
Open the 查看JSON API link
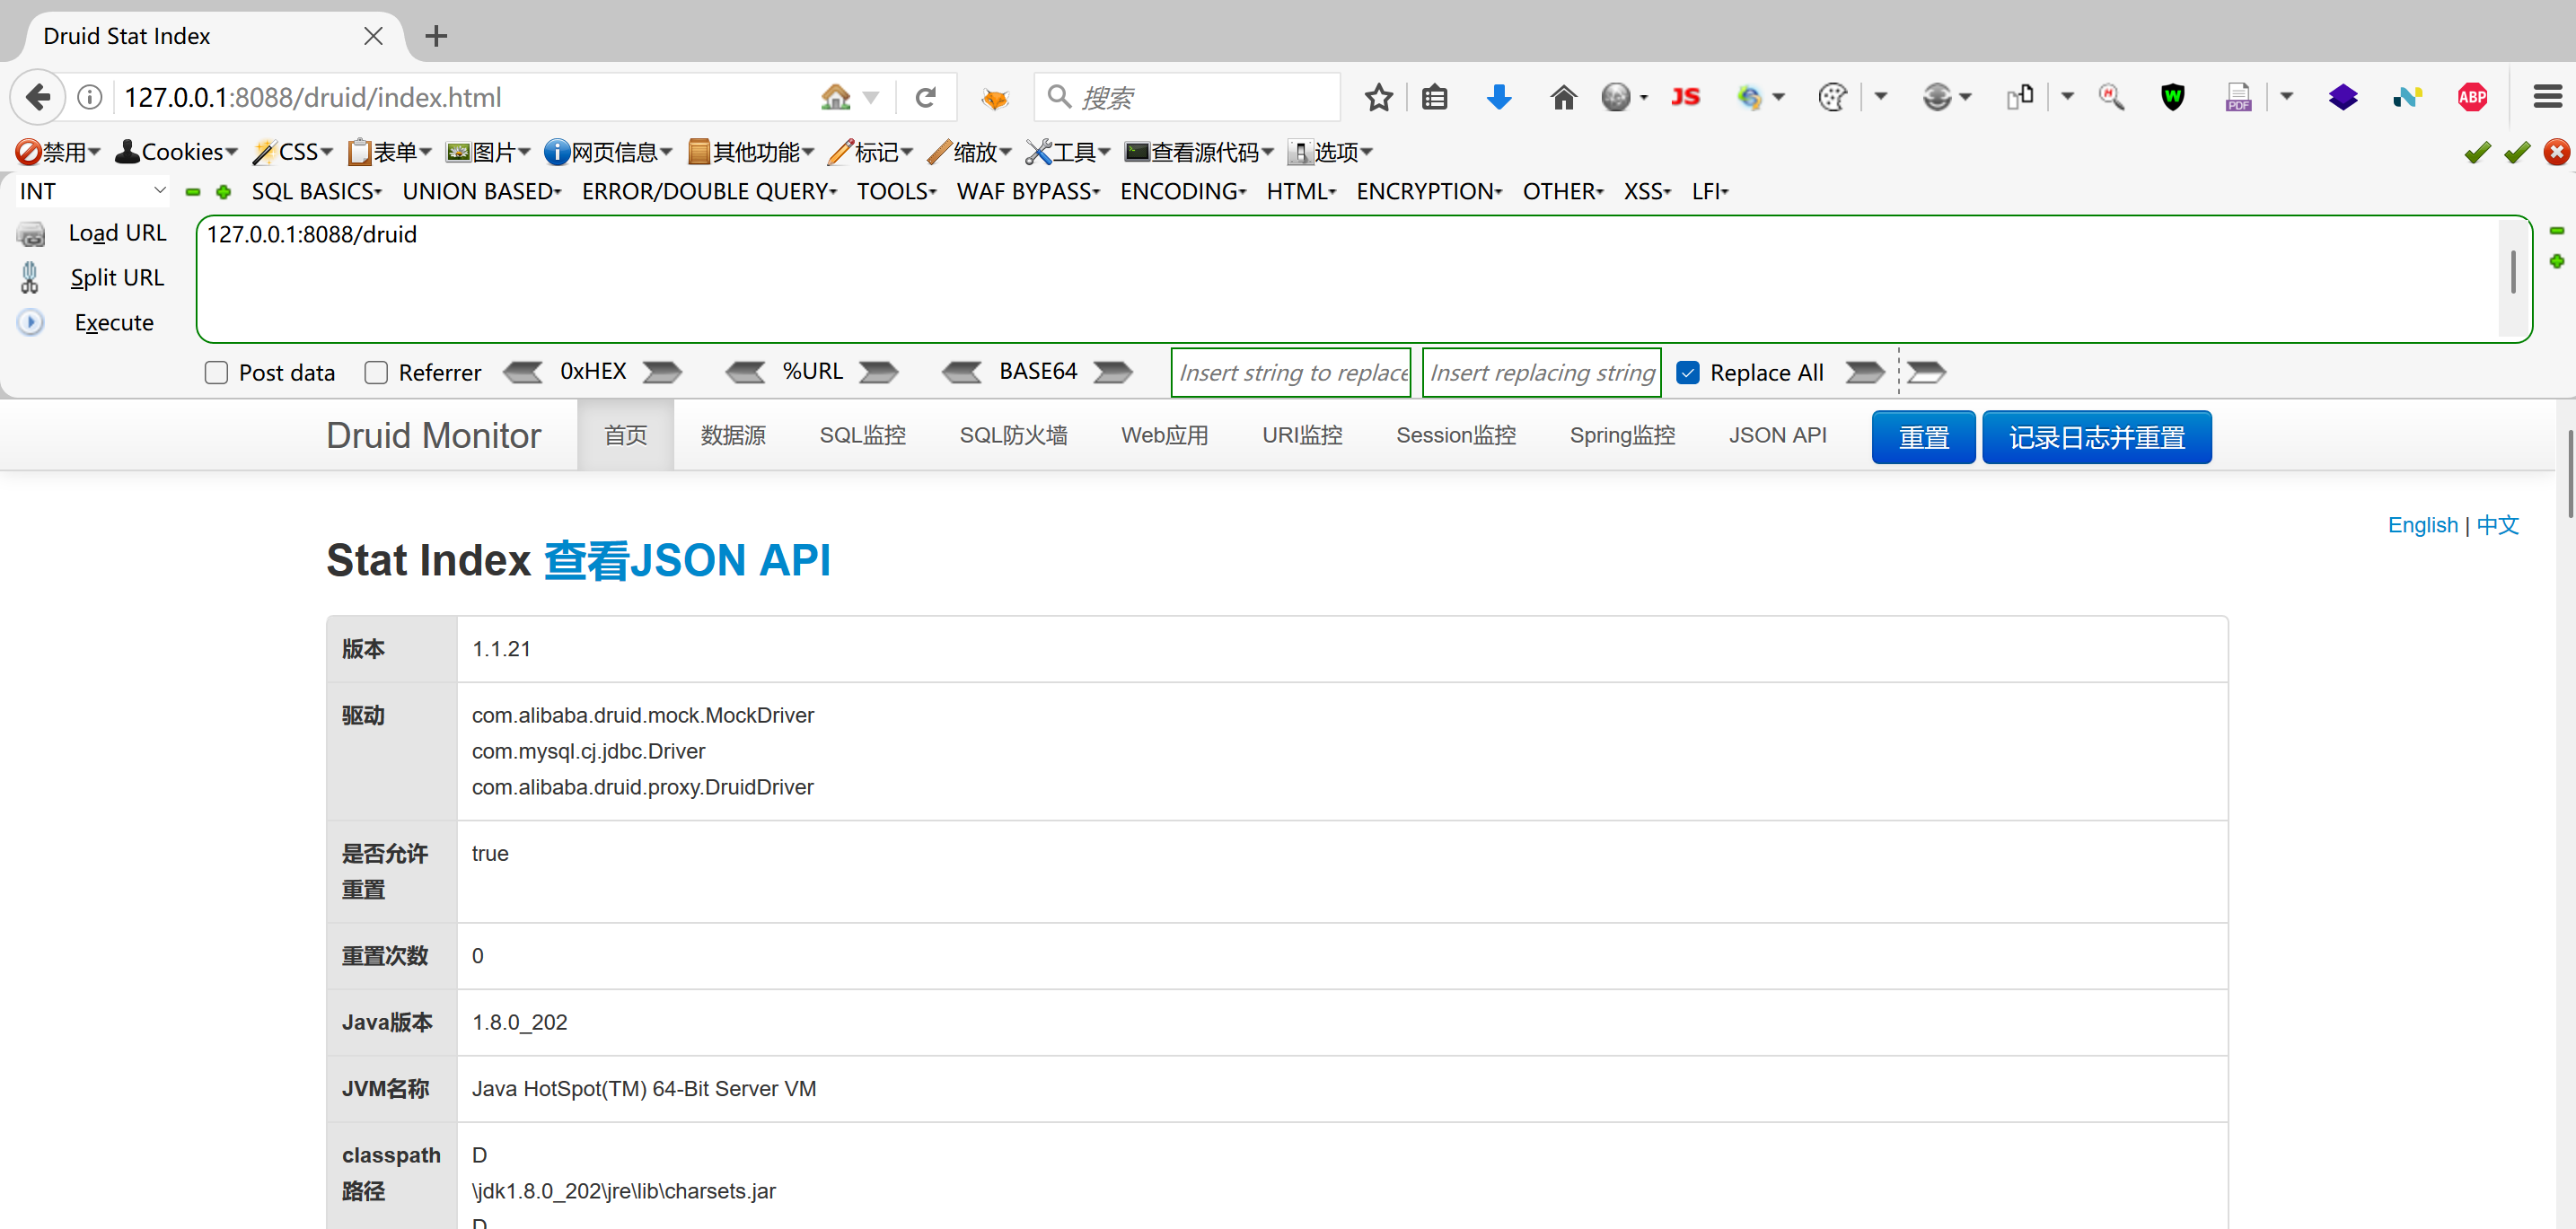tap(686, 560)
